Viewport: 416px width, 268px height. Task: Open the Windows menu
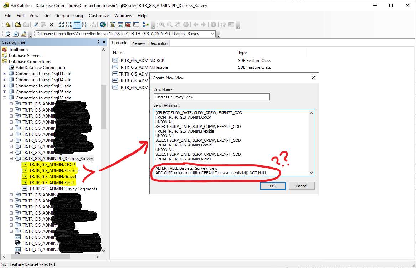(x=123, y=16)
